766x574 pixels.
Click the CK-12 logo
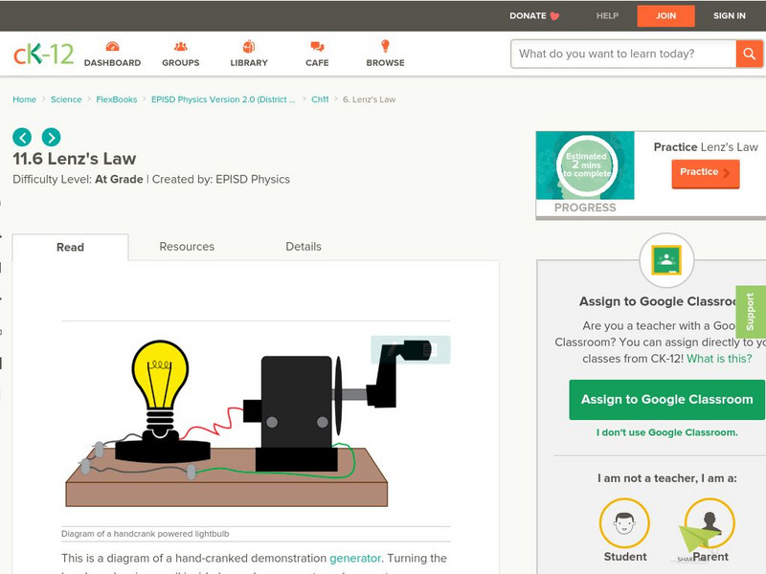click(x=43, y=54)
